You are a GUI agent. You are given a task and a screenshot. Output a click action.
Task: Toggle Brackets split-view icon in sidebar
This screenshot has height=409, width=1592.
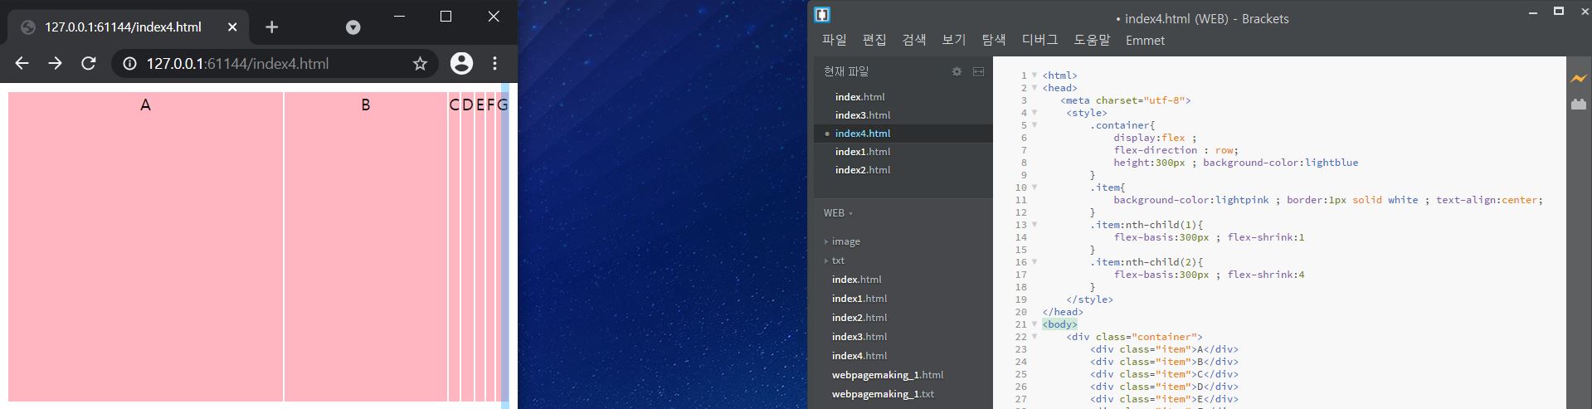pyautogui.click(x=979, y=71)
